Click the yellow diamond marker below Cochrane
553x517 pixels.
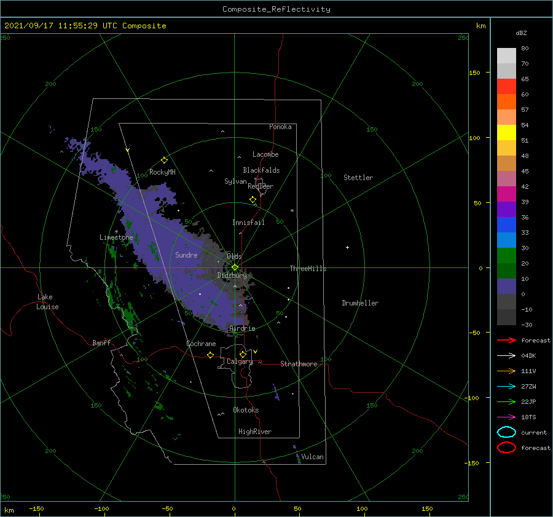tap(211, 355)
